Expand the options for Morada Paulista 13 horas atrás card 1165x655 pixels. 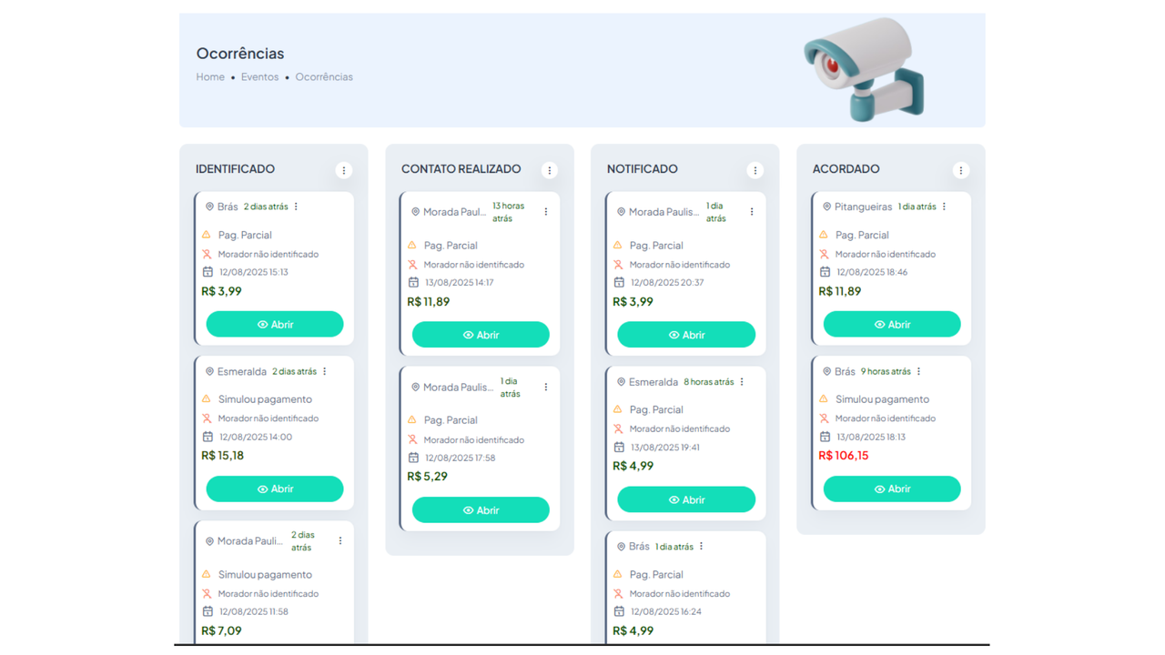tap(546, 212)
